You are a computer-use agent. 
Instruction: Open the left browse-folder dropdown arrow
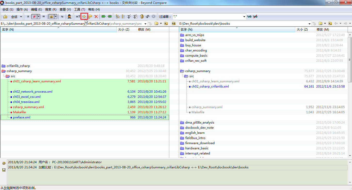pyautogui.click(x=161, y=23)
